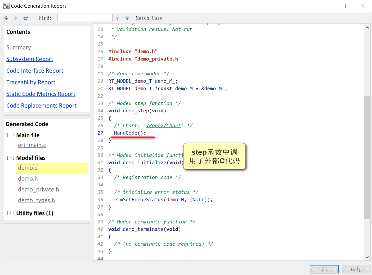Open the Code Interface Report
The image size is (372, 275).
35,71
